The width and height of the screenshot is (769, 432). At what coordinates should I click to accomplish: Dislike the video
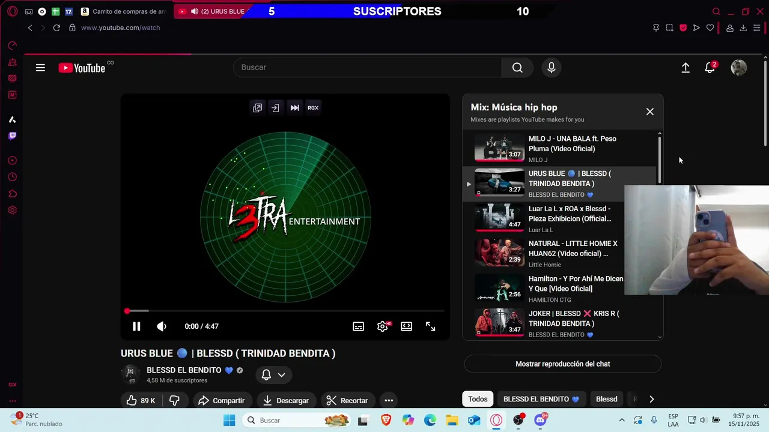point(175,400)
